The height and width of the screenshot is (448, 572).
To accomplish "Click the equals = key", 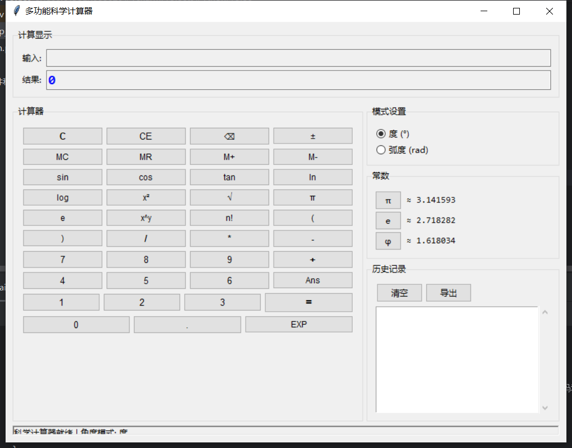I will click(x=308, y=302).
